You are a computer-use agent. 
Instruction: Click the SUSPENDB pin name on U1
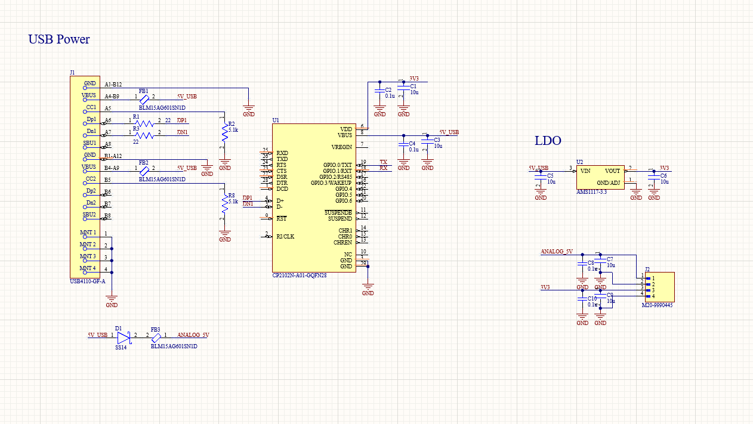pos(338,212)
